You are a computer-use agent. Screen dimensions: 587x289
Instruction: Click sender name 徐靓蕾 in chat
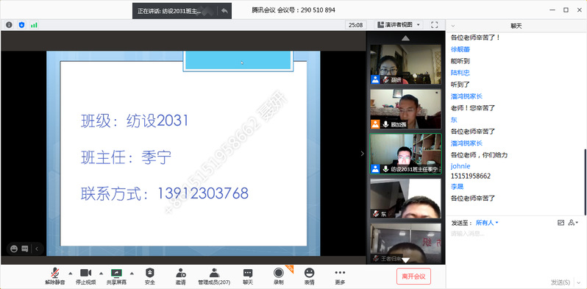(460, 49)
